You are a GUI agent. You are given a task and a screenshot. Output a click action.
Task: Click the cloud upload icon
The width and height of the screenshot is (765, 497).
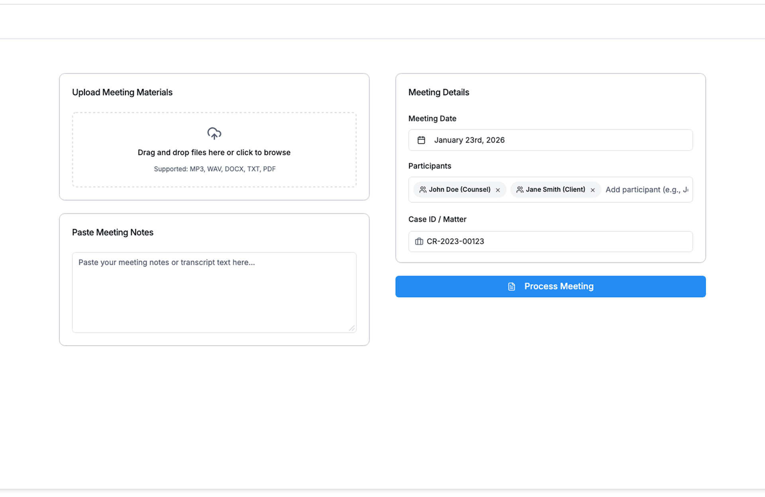coord(214,133)
